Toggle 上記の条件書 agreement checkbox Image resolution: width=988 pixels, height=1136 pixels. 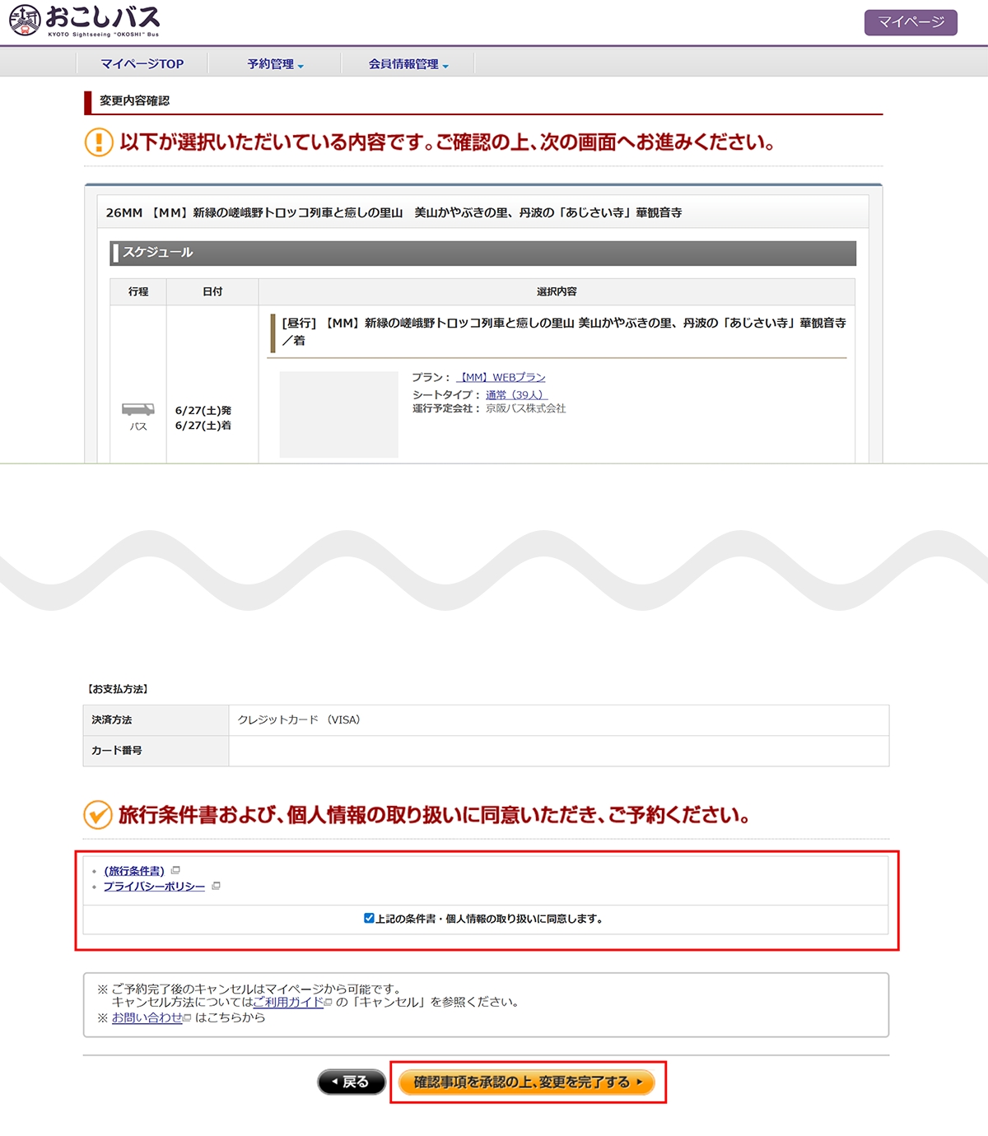369,918
